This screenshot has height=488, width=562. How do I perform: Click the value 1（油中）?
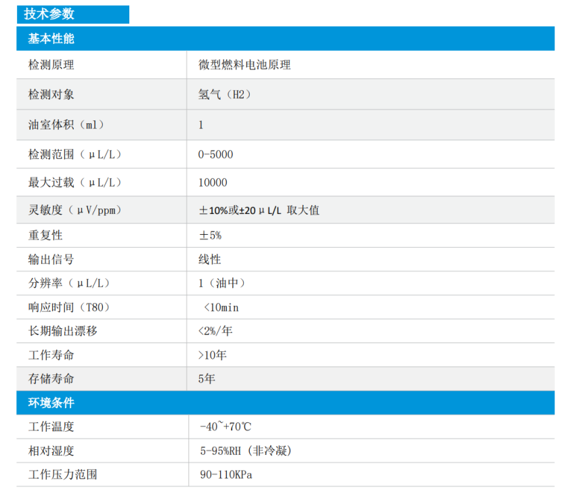(222, 283)
